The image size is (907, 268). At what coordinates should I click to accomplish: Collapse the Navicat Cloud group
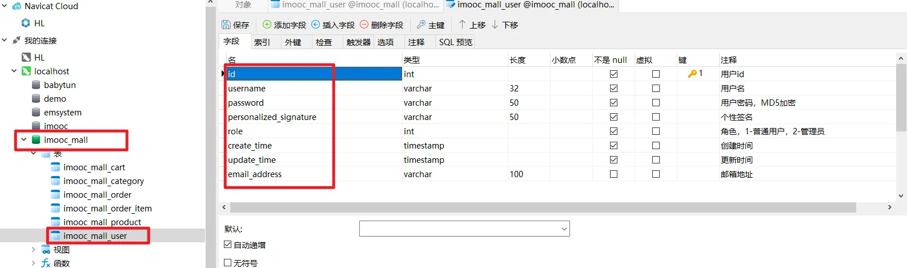pyautogui.click(x=5, y=6)
